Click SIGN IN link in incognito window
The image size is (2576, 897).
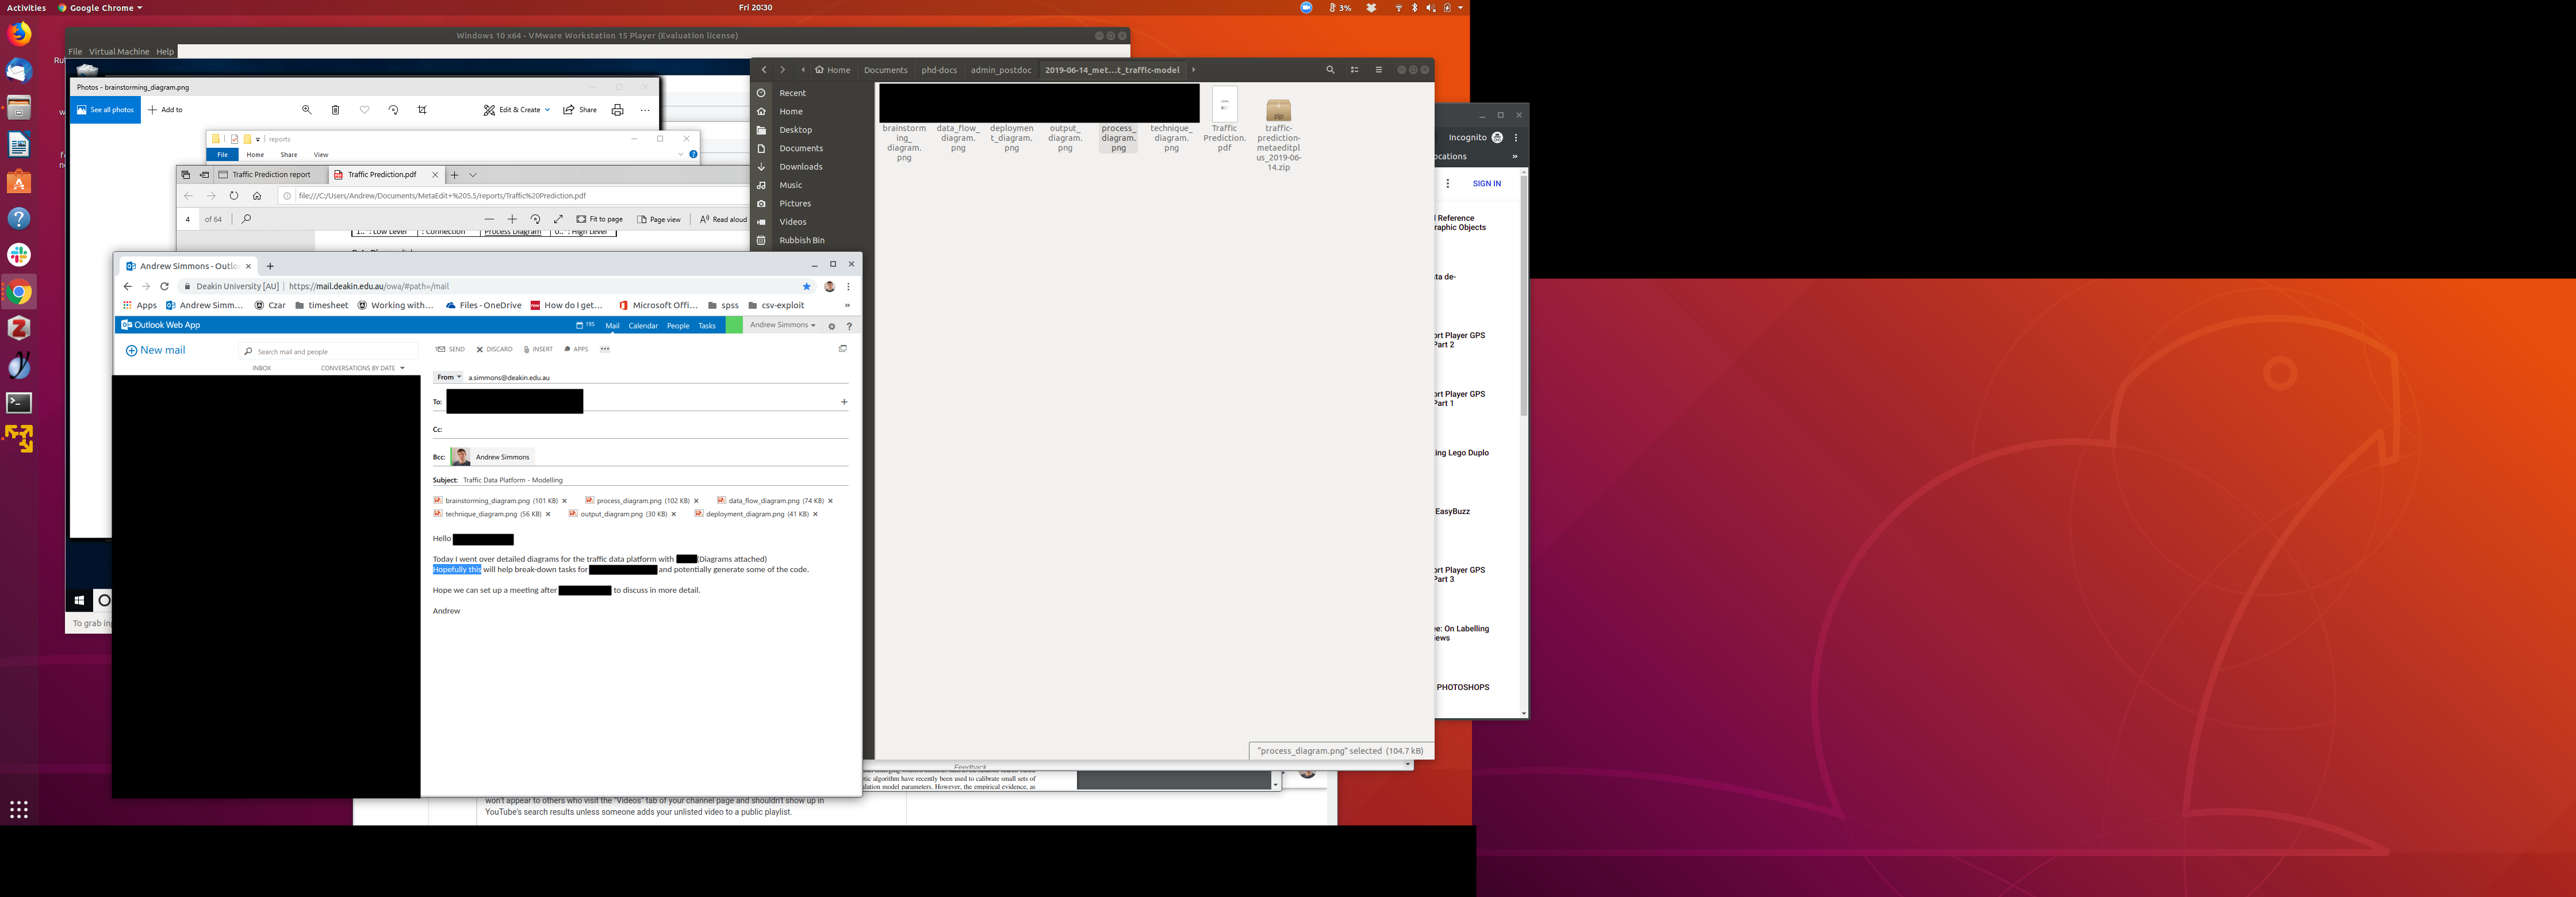[x=1486, y=184]
